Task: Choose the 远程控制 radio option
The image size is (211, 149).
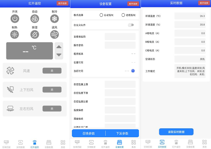Action: tap(123, 15)
